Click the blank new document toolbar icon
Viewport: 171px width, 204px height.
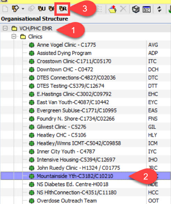(x=5, y=9)
